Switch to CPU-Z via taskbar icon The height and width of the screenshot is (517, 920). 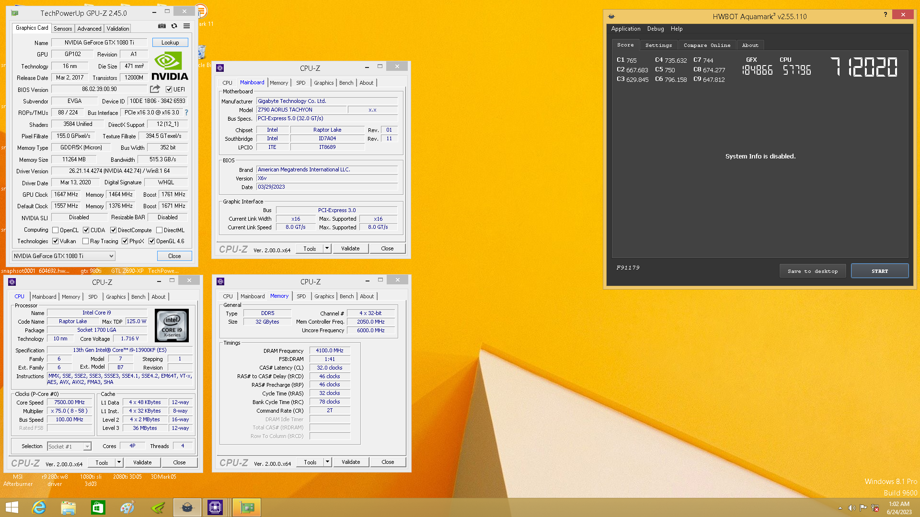(x=215, y=507)
